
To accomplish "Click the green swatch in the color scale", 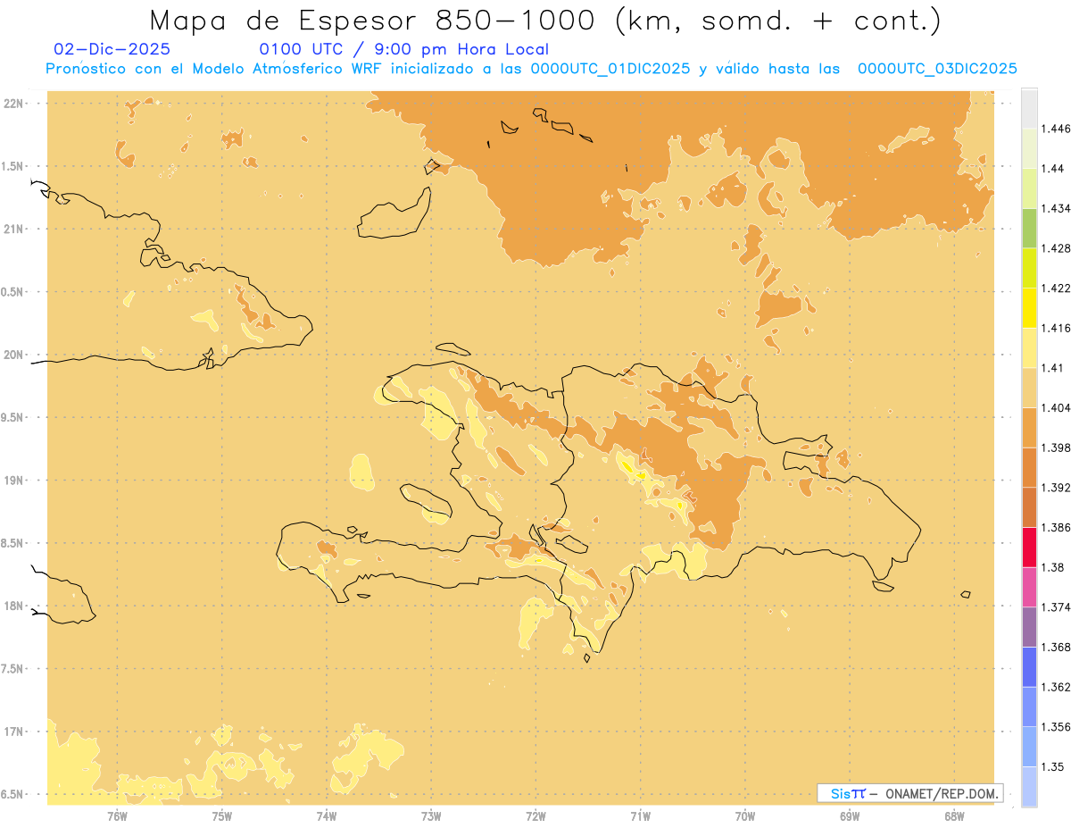I will [x=1029, y=228].
